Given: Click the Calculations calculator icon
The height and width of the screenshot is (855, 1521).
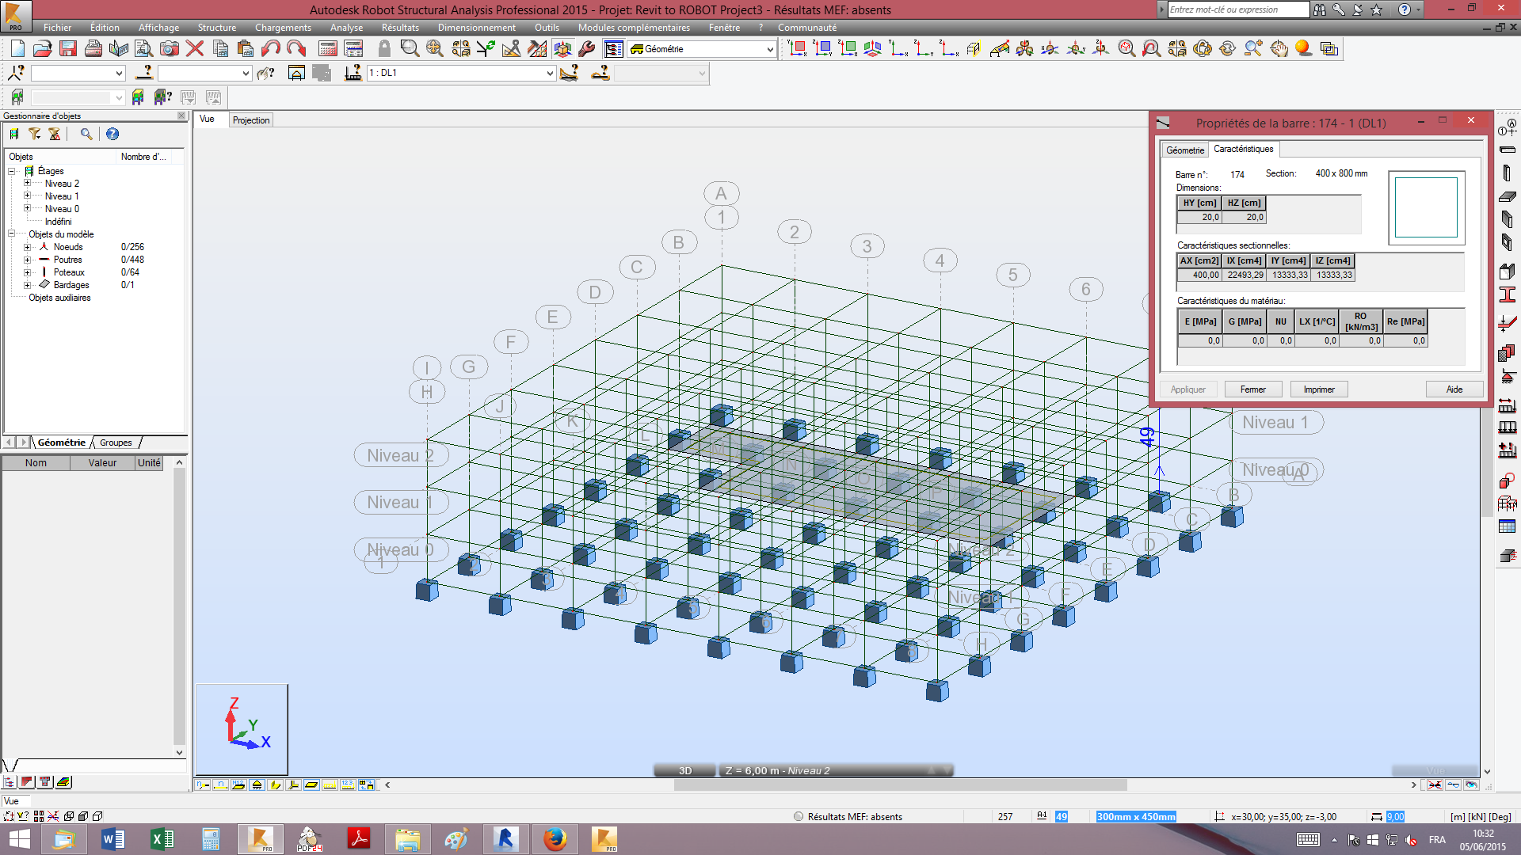Looking at the screenshot, I should (328, 49).
